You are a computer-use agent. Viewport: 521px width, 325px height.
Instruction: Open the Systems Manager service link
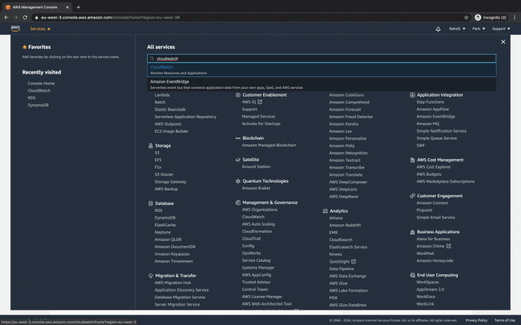(x=258, y=268)
